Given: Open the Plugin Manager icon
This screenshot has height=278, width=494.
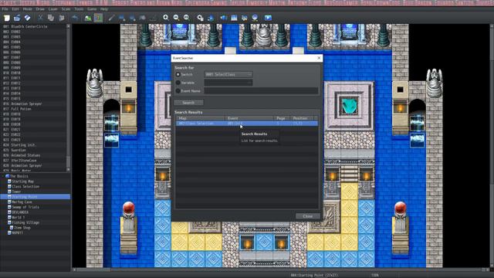Looking at the screenshot, I should click(x=211, y=18).
